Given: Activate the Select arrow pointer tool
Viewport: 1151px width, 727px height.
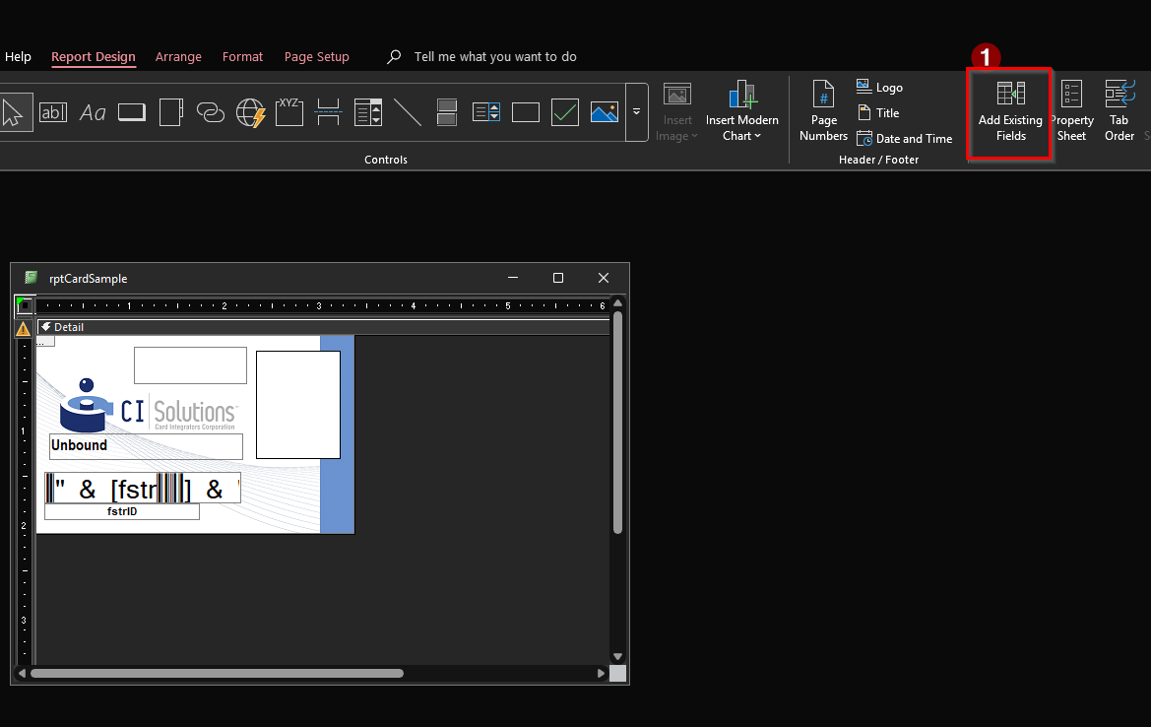Looking at the screenshot, I should coord(14,112).
